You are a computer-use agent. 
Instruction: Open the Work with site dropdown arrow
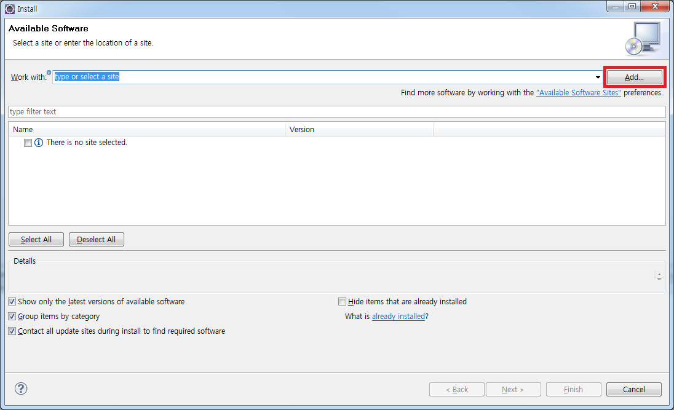tap(598, 77)
